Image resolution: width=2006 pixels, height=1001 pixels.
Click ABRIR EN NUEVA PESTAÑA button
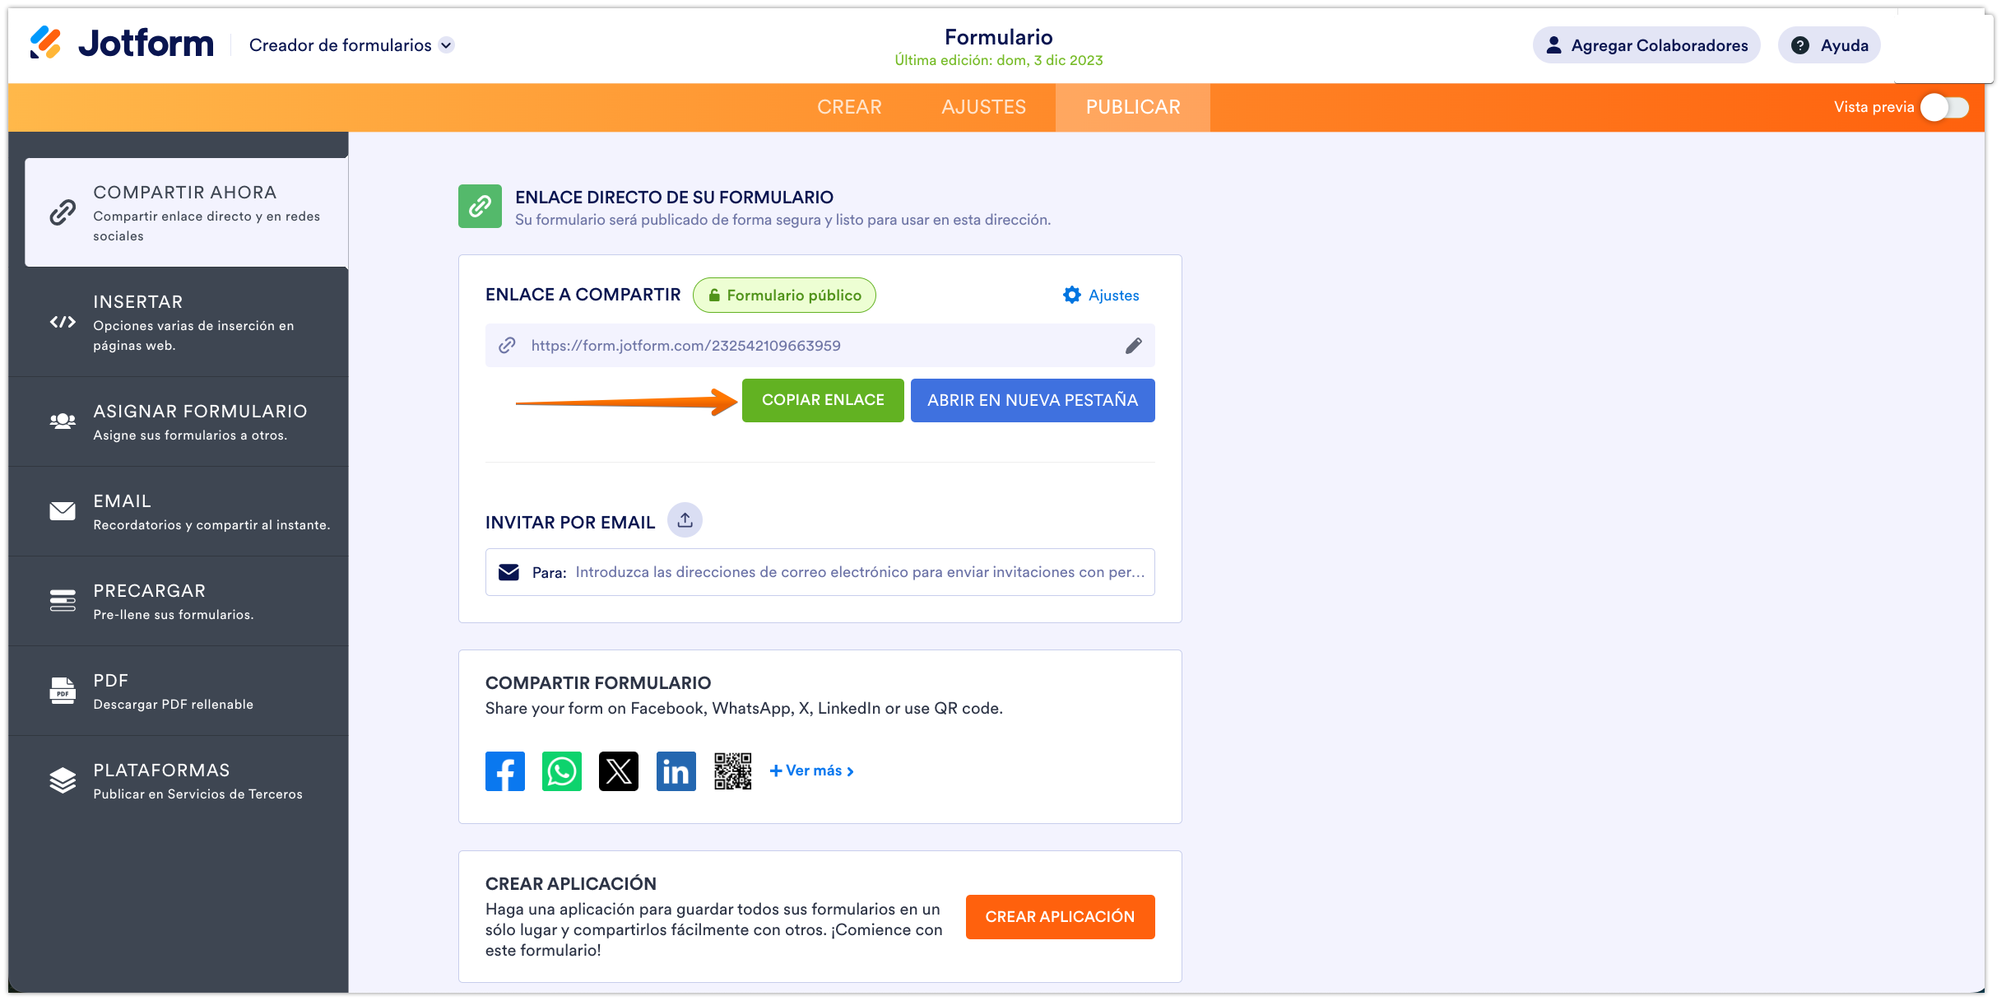pyautogui.click(x=1032, y=400)
